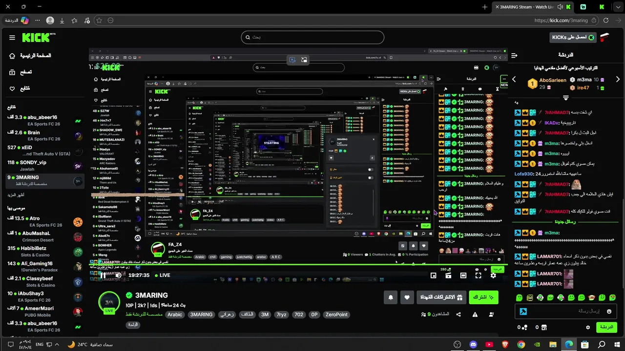Expand show more followed channels
Viewport: 625px width, 351px height.
click(16, 195)
